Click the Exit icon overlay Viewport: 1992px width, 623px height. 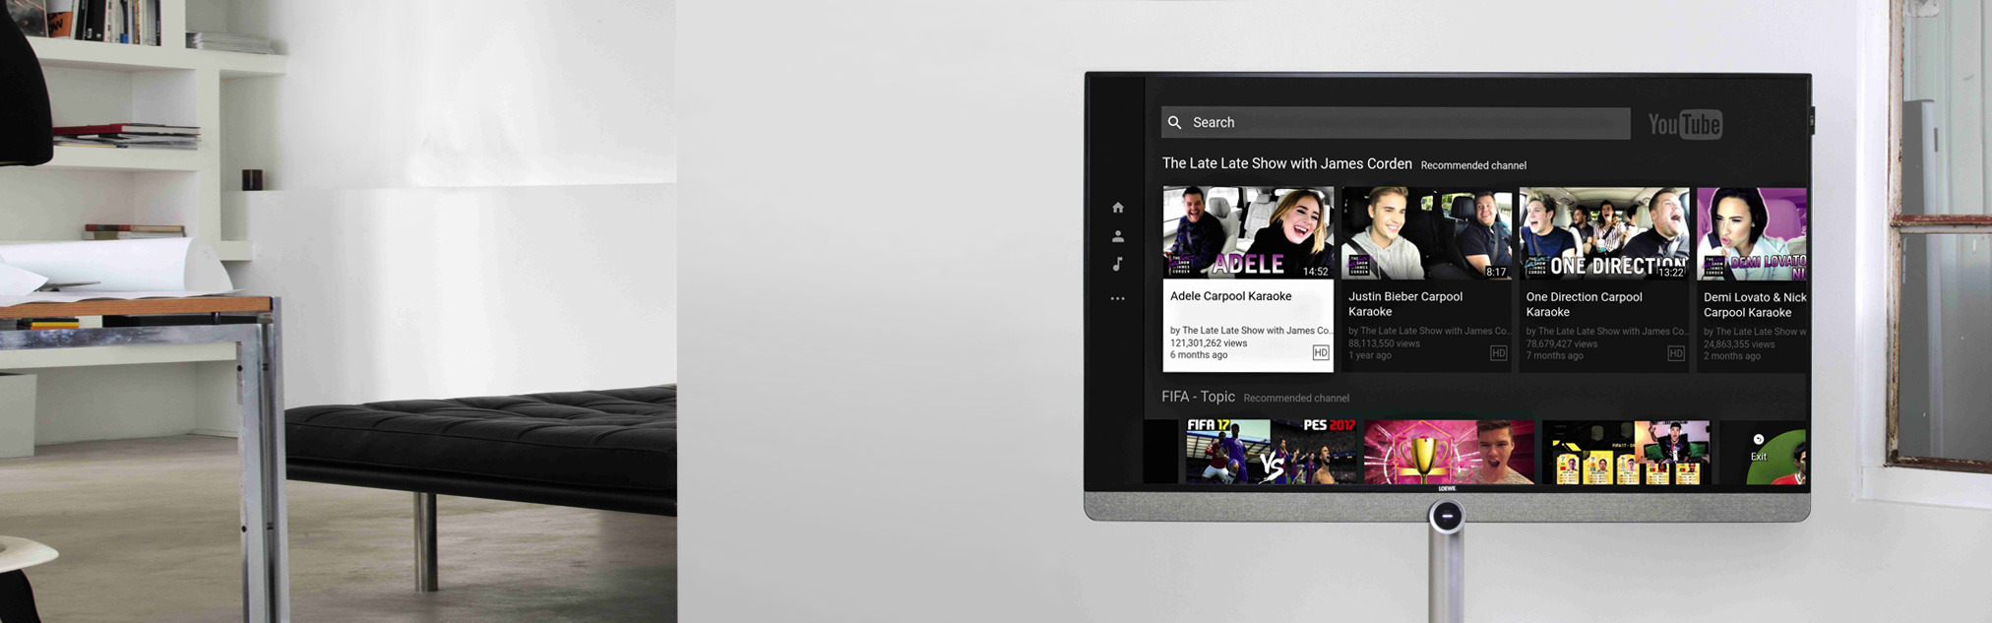1759,449
